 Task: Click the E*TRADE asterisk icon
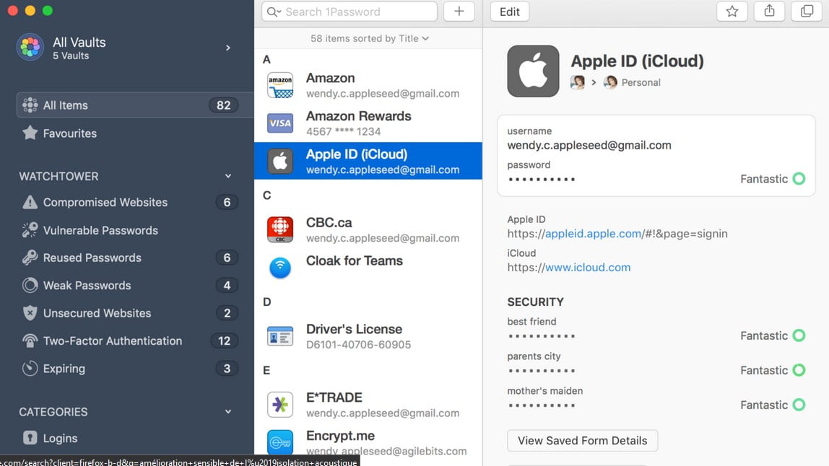tap(280, 405)
